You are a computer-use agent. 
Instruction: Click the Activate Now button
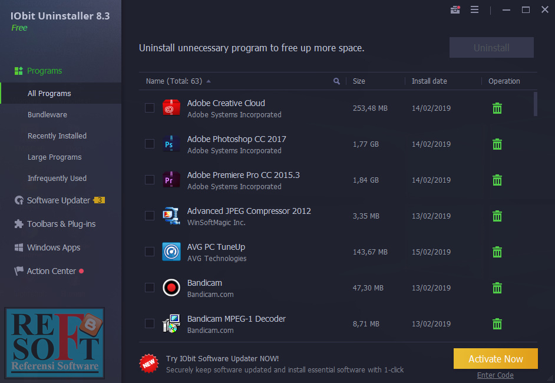pos(495,359)
